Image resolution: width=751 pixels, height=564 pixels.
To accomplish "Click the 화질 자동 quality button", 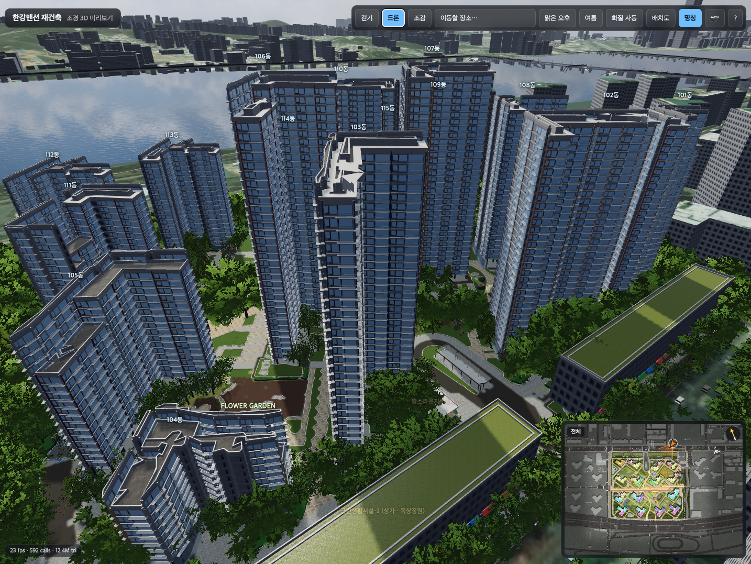I will click(624, 18).
